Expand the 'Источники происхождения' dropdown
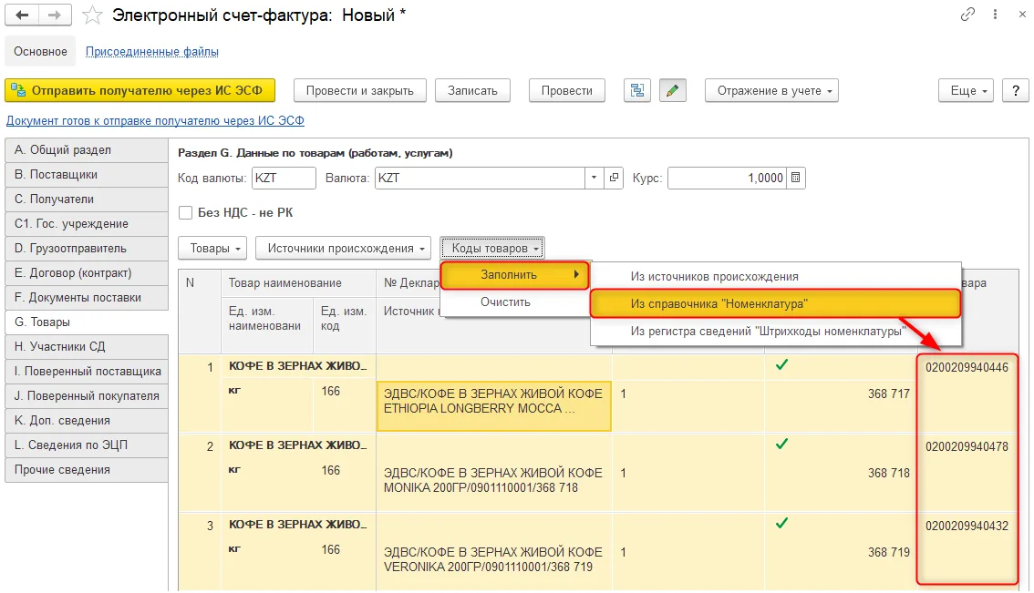 [x=344, y=249]
